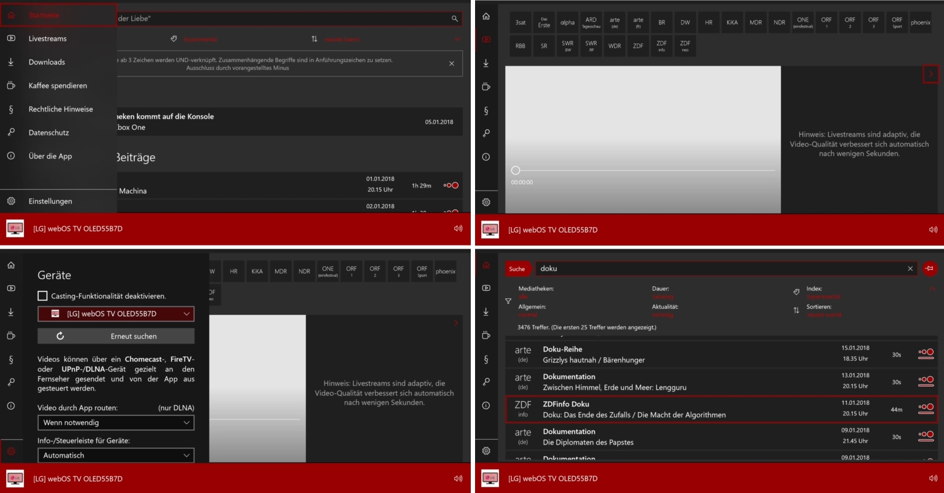Change the Aktualität filter value
Image resolution: width=944 pixels, height=493 pixels.
(x=662, y=315)
